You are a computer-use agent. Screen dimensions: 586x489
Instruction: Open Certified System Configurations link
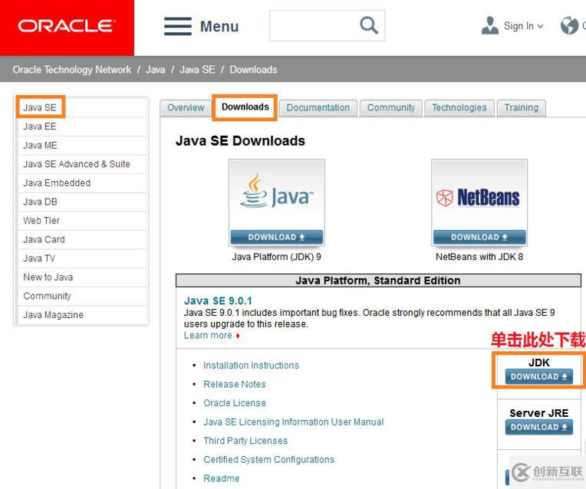coord(268,459)
